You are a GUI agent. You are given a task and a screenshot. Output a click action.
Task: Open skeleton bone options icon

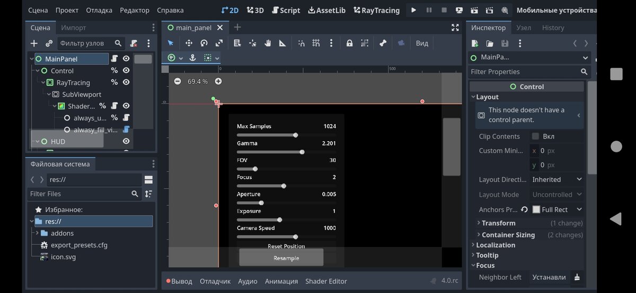(x=383, y=43)
